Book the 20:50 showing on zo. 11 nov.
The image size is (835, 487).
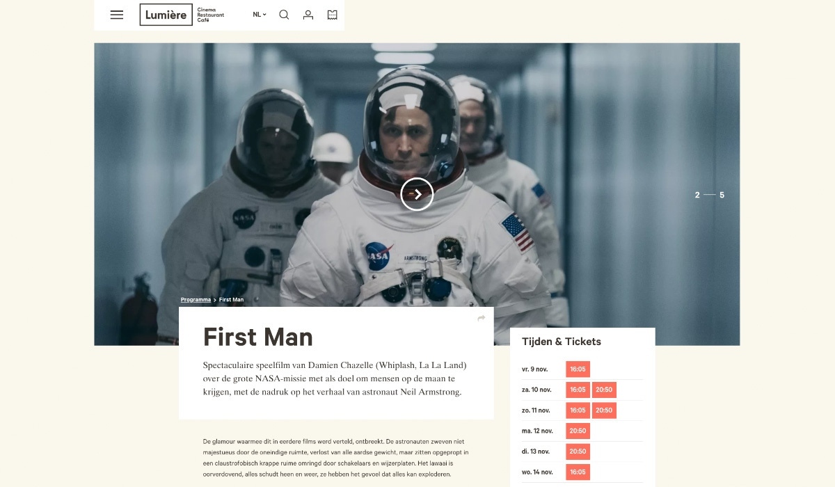click(604, 410)
